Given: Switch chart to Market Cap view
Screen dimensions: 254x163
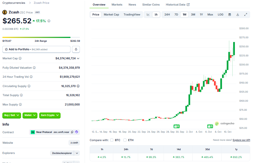Looking at the screenshot, I should pyautogui.click(x=111, y=15).
